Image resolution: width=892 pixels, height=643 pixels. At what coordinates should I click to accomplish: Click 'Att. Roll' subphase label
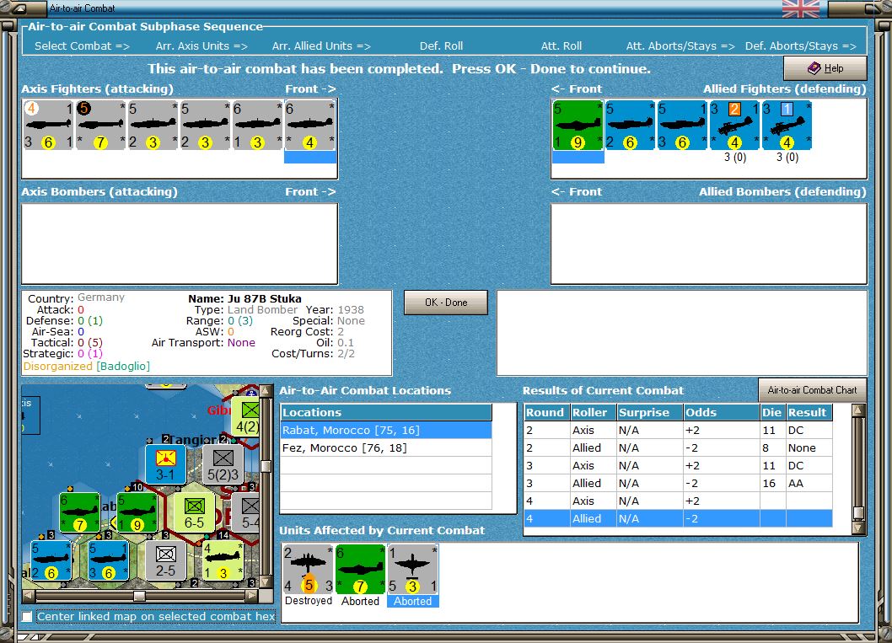(562, 46)
